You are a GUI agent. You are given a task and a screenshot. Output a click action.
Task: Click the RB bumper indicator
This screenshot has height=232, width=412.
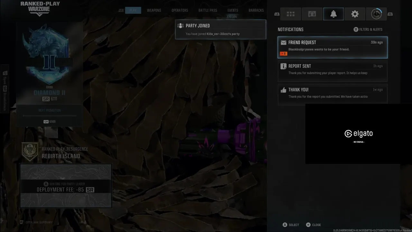(390, 14)
